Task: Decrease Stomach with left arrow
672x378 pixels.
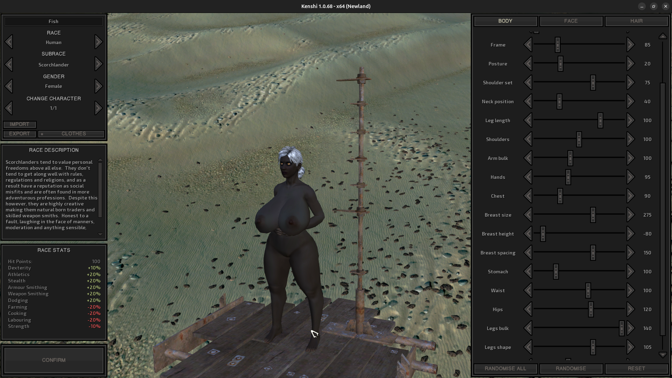Action: coord(528,272)
